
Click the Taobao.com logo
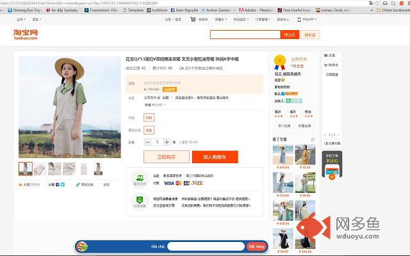(26, 35)
